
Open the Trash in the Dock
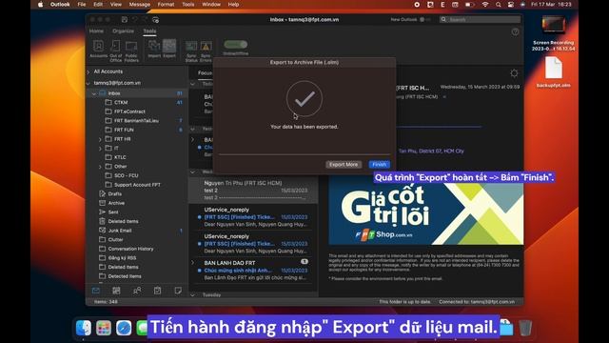coord(525,328)
